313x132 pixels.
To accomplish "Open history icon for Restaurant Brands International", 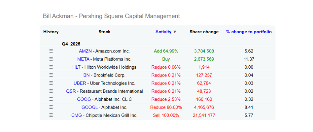I will (51, 91).
